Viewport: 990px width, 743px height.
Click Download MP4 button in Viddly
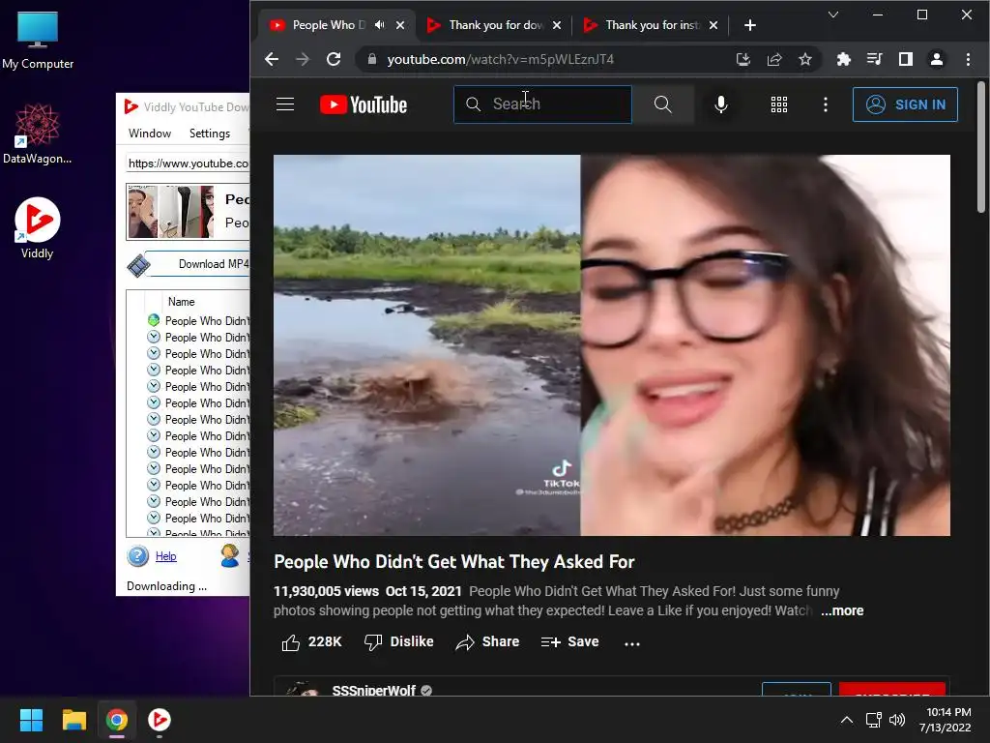pos(198,264)
